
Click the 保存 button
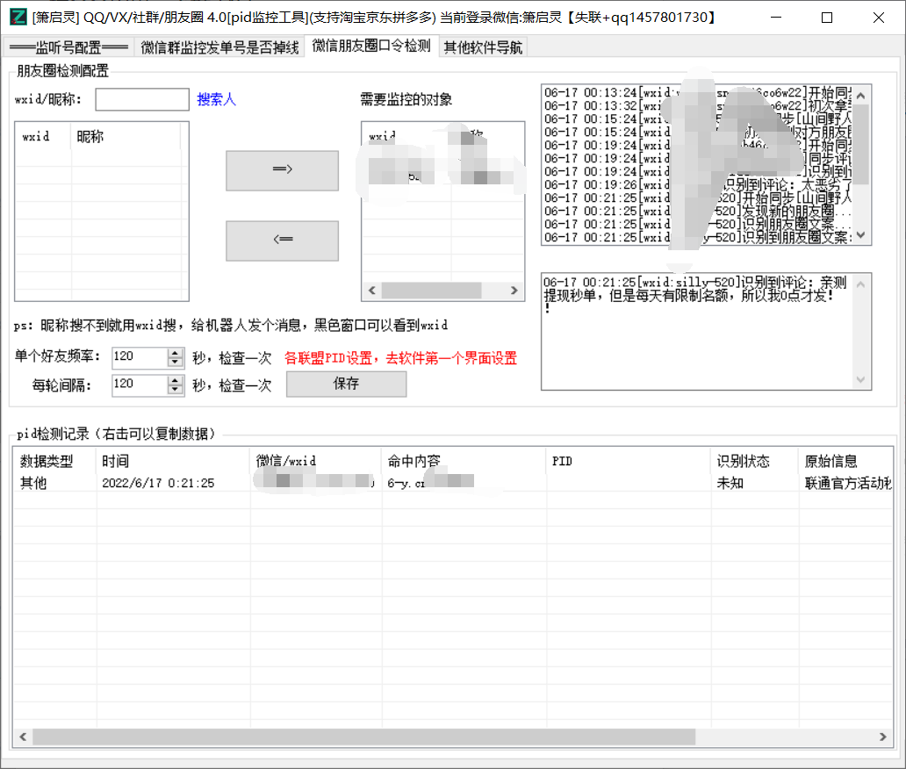tap(346, 384)
